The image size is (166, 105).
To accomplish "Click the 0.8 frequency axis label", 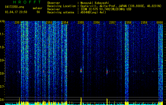I will tap(2, 73).
